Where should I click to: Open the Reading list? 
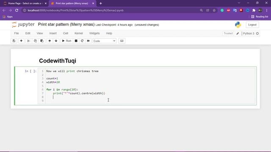click(260, 17)
